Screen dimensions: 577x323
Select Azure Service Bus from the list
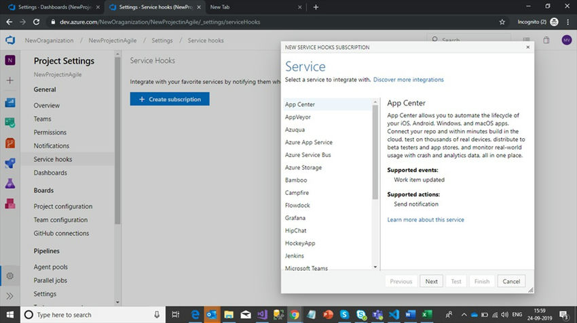[x=308, y=155]
